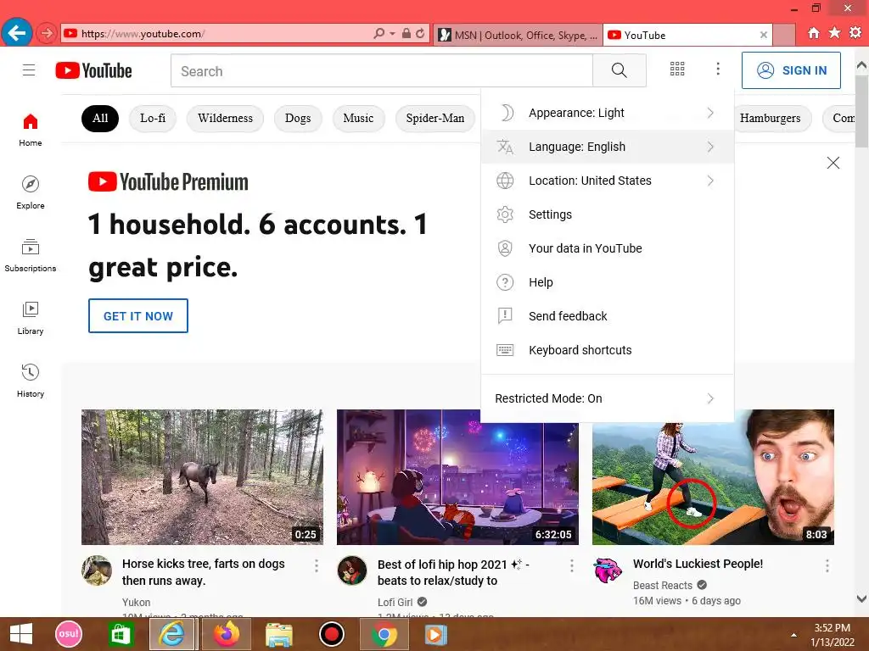Open the YouTube apps grid icon
869x651 pixels.
click(677, 69)
